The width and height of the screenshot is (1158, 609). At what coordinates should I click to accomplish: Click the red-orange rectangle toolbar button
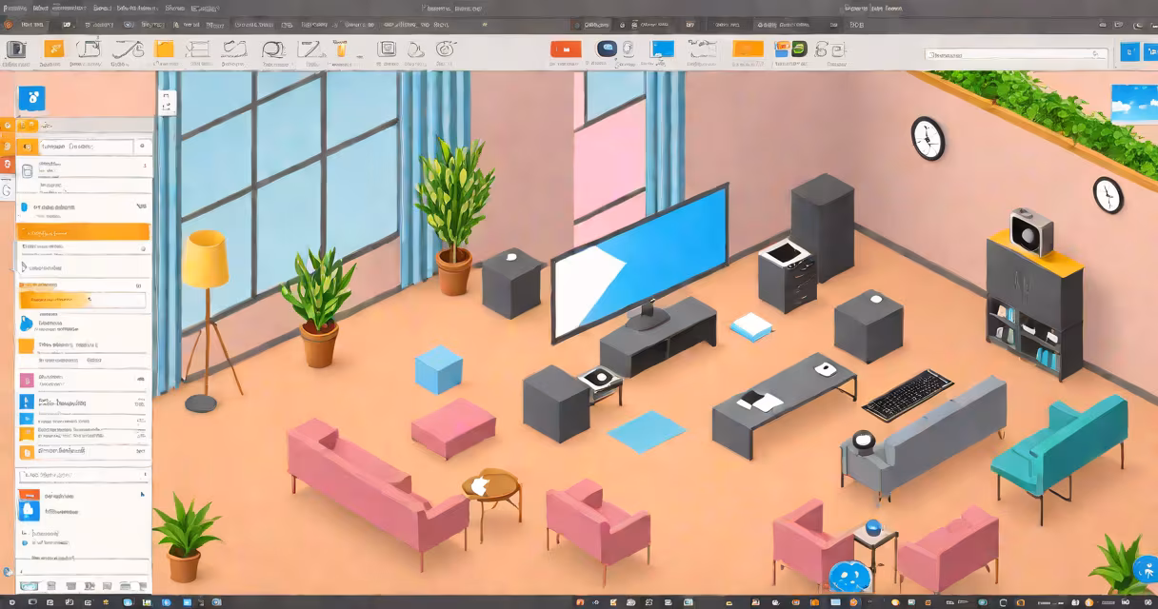click(566, 49)
